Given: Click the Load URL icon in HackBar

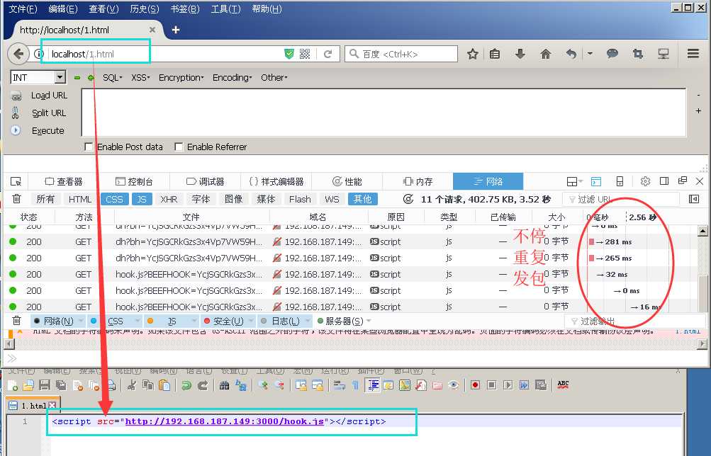Looking at the screenshot, I should (x=16, y=96).
